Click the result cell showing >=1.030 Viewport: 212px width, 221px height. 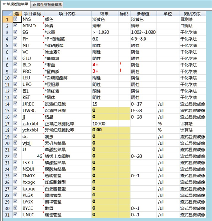pyautogui.click(x=105, y=32)
